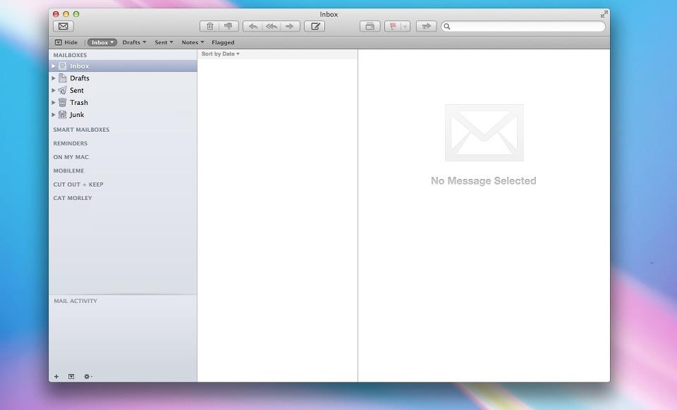Add a mailbox with plus button
The width and height of the screenshot is (677, 410).
56,376
